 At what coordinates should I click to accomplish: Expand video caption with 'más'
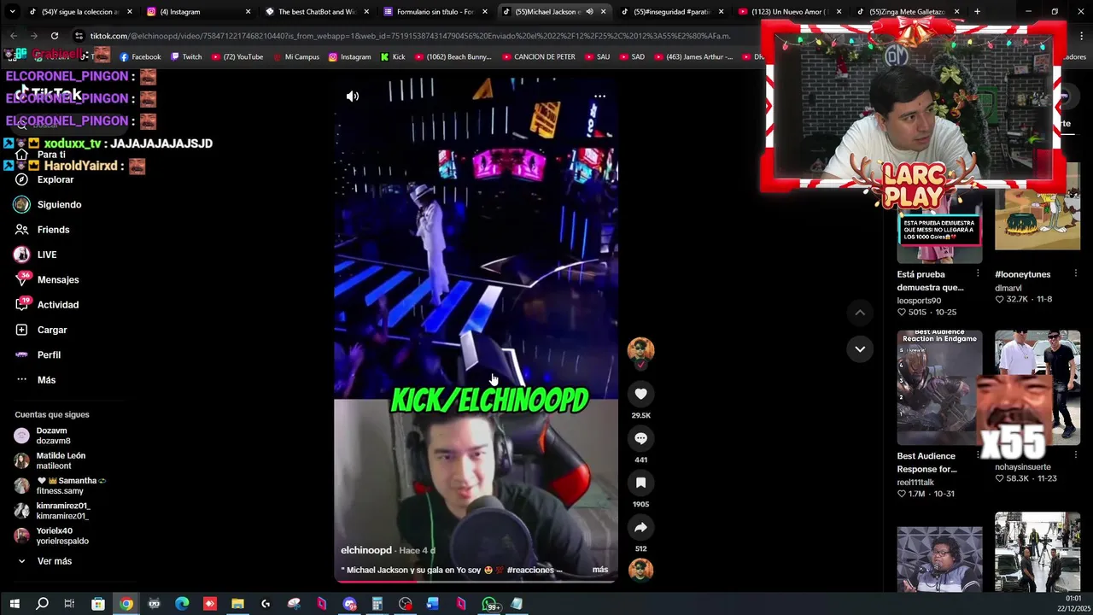[x=600, y=570]
